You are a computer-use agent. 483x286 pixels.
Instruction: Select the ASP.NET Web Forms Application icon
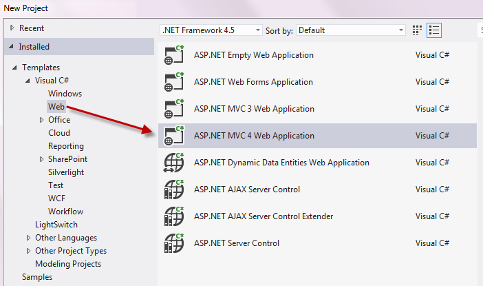click(x=174, y=82)
